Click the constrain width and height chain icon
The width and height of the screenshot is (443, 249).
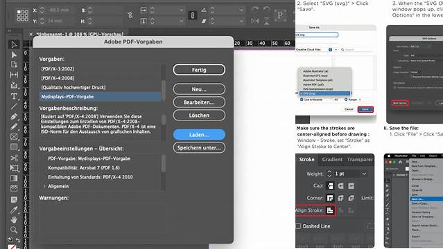tap(130, 15)
